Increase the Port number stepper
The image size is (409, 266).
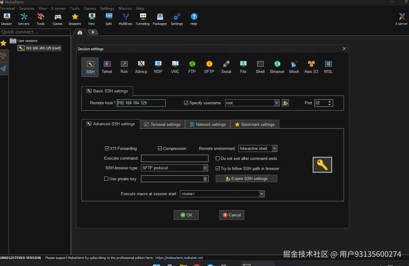click(330, 101)
